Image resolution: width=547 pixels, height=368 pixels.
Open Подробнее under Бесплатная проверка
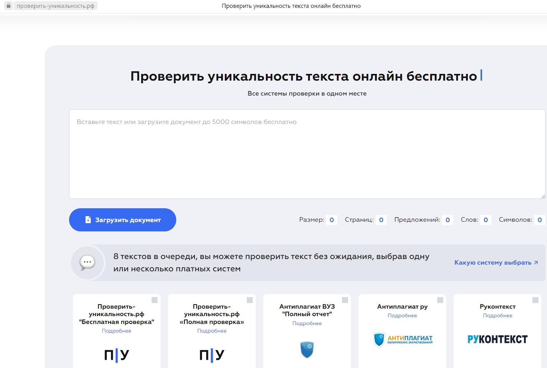point(116,331)
